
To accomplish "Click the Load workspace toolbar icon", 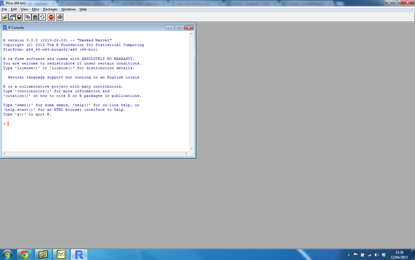I will (x=12, y=17).
